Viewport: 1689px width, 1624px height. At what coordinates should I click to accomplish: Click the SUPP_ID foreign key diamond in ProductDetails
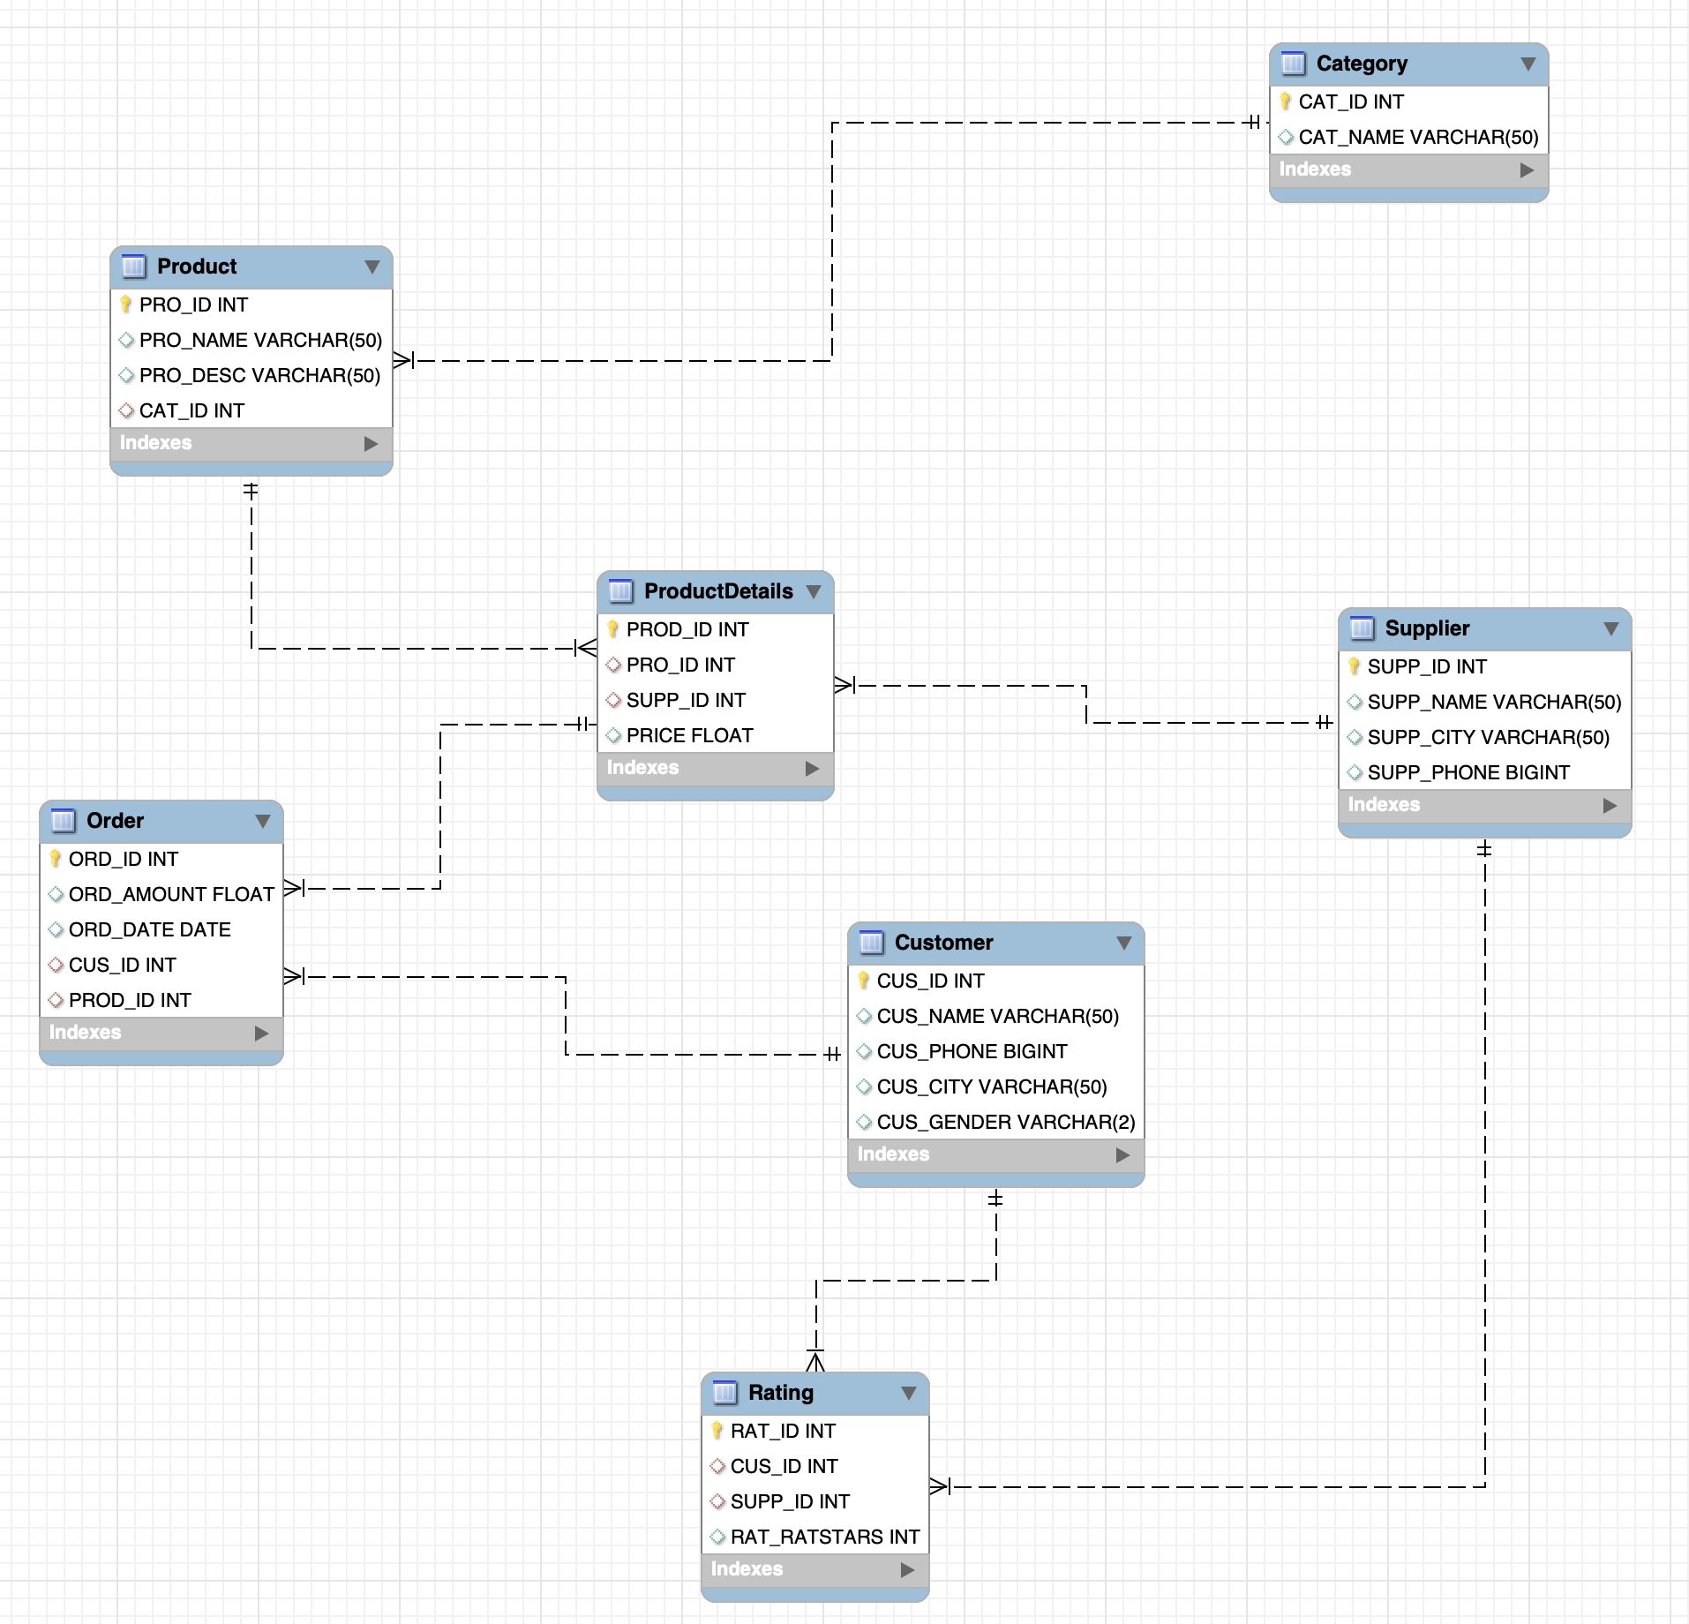[x=613, y=700]
